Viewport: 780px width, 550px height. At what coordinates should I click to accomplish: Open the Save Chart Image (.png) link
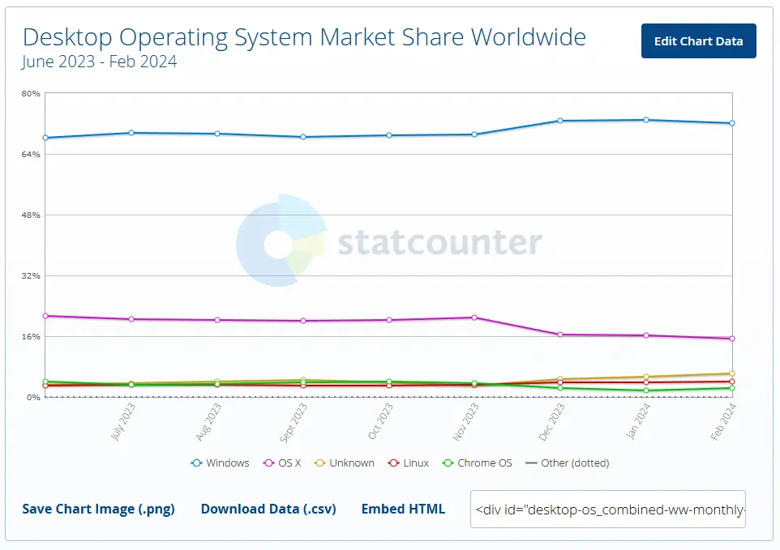coord(98,509)
